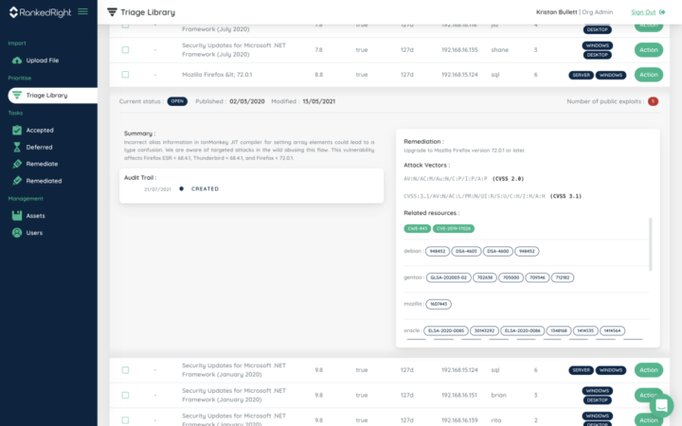Click the RankedRight logo
The height and width of the screenshot is (426, 682).
[40, 12]
